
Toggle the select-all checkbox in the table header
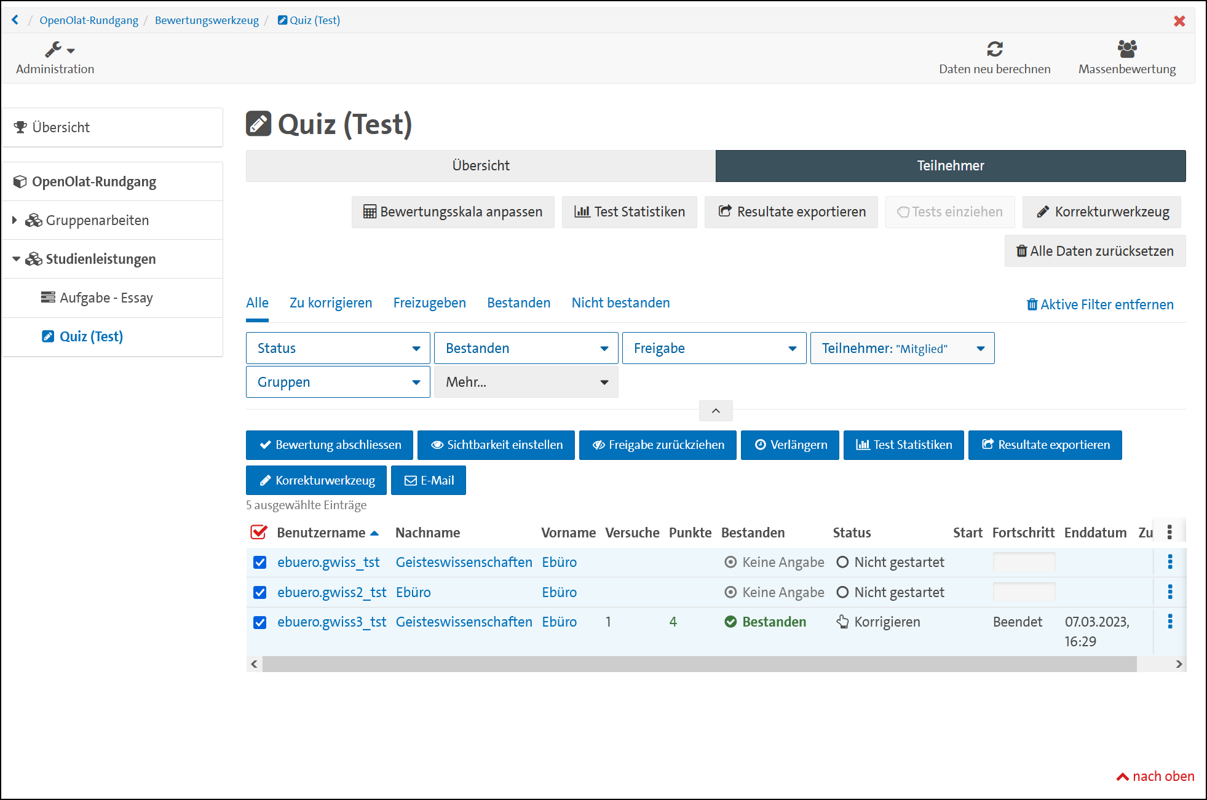tap(259, 532)
